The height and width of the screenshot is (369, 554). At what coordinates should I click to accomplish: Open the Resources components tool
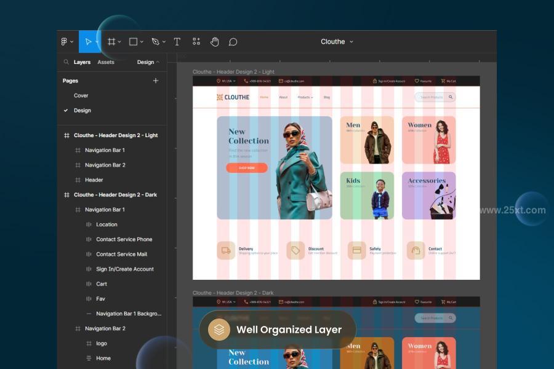[x=196, y=42]
